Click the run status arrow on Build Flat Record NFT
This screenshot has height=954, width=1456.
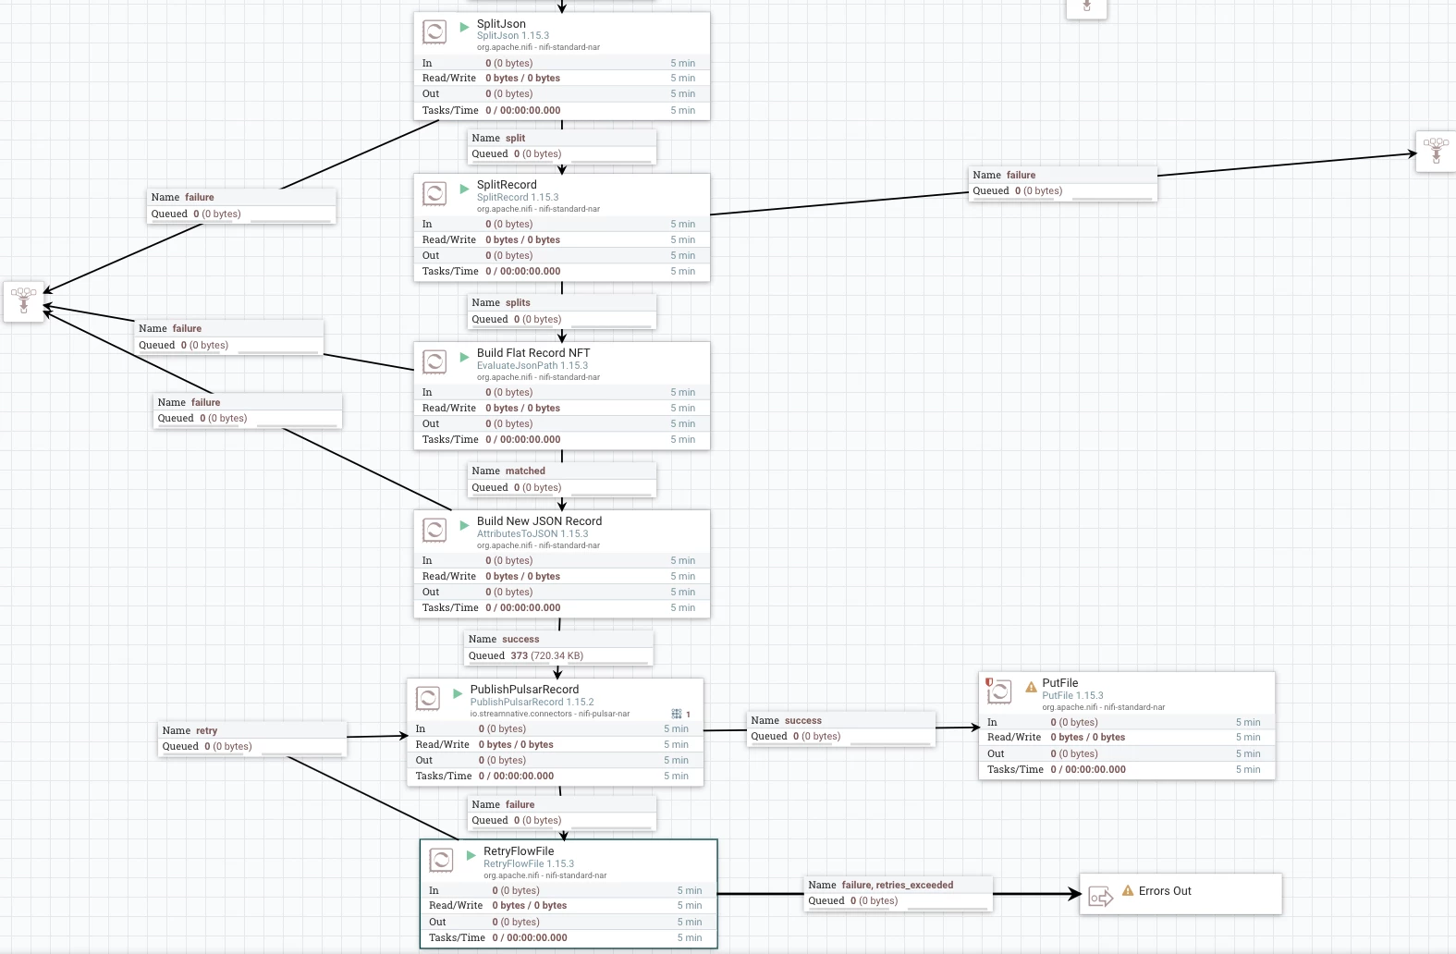tap(465, 357)
